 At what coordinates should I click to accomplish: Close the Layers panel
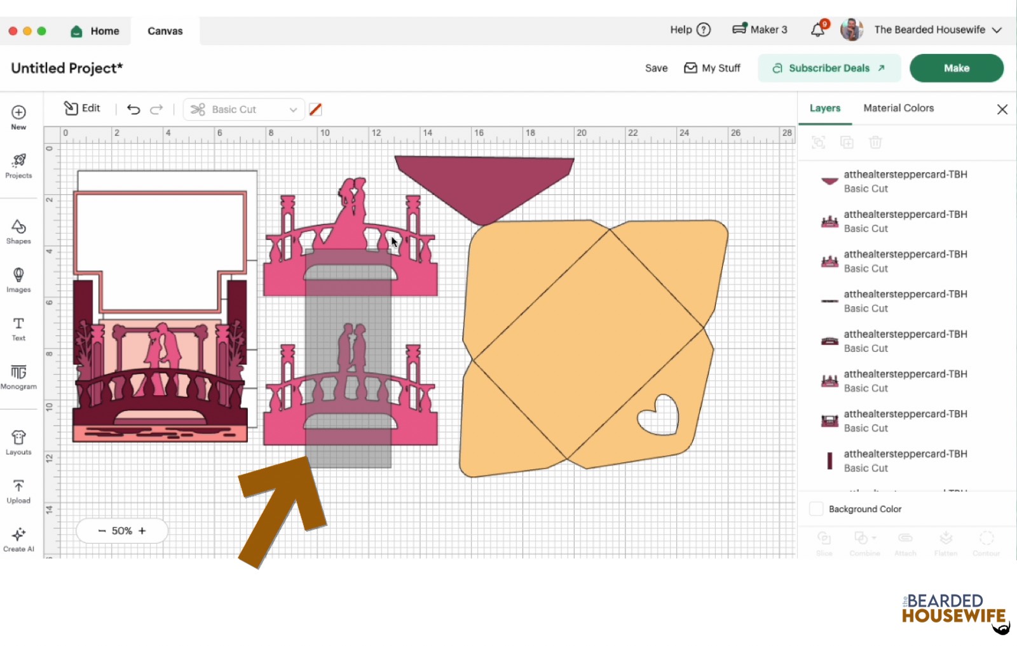click(1002, 109)
